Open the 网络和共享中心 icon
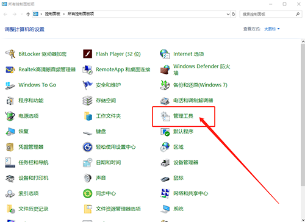305x222 pixels. (x=165, y=193)
